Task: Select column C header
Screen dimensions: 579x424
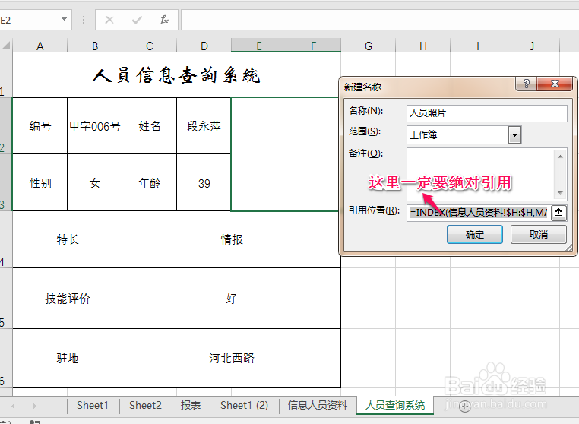Action: (x=150, y=46)
